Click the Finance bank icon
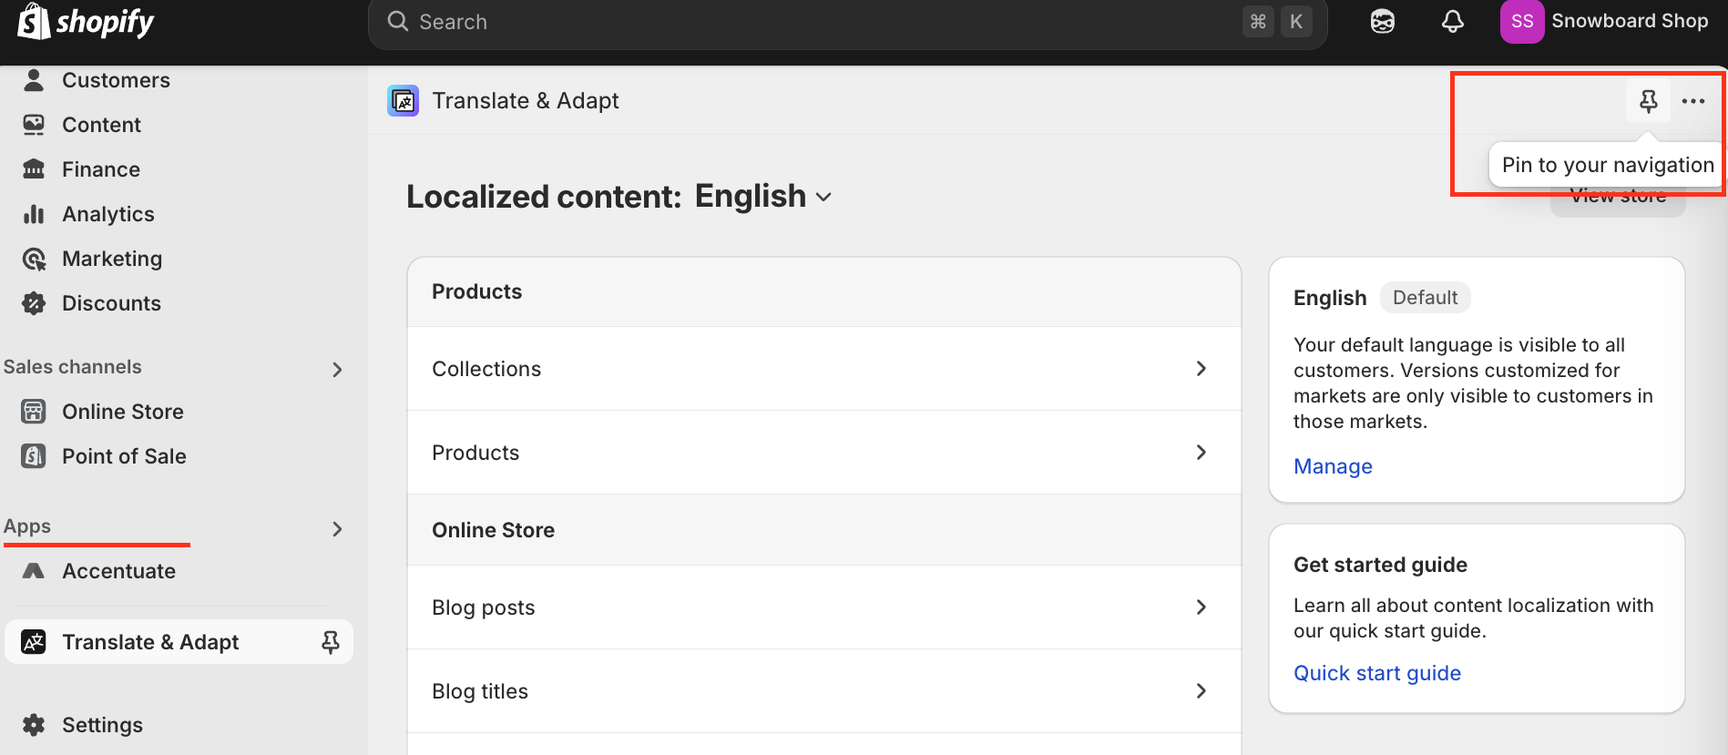This screenshot has height=755, width=1728. [x=34, y=169]
